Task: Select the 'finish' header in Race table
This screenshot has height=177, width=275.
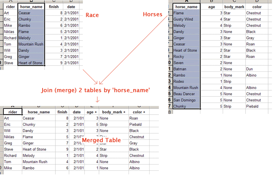Action: pos(53,7)
